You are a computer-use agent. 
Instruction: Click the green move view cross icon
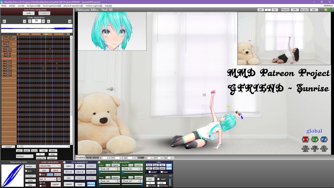[330, 10]
